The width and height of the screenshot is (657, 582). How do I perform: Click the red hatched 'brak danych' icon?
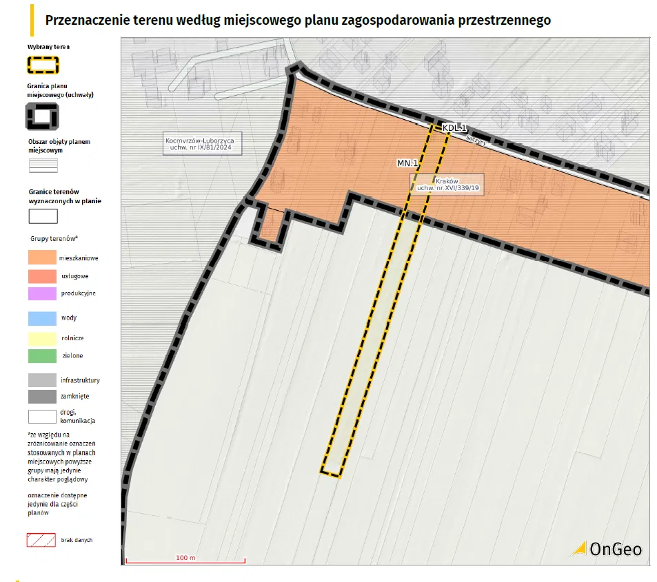click(41, 540)
